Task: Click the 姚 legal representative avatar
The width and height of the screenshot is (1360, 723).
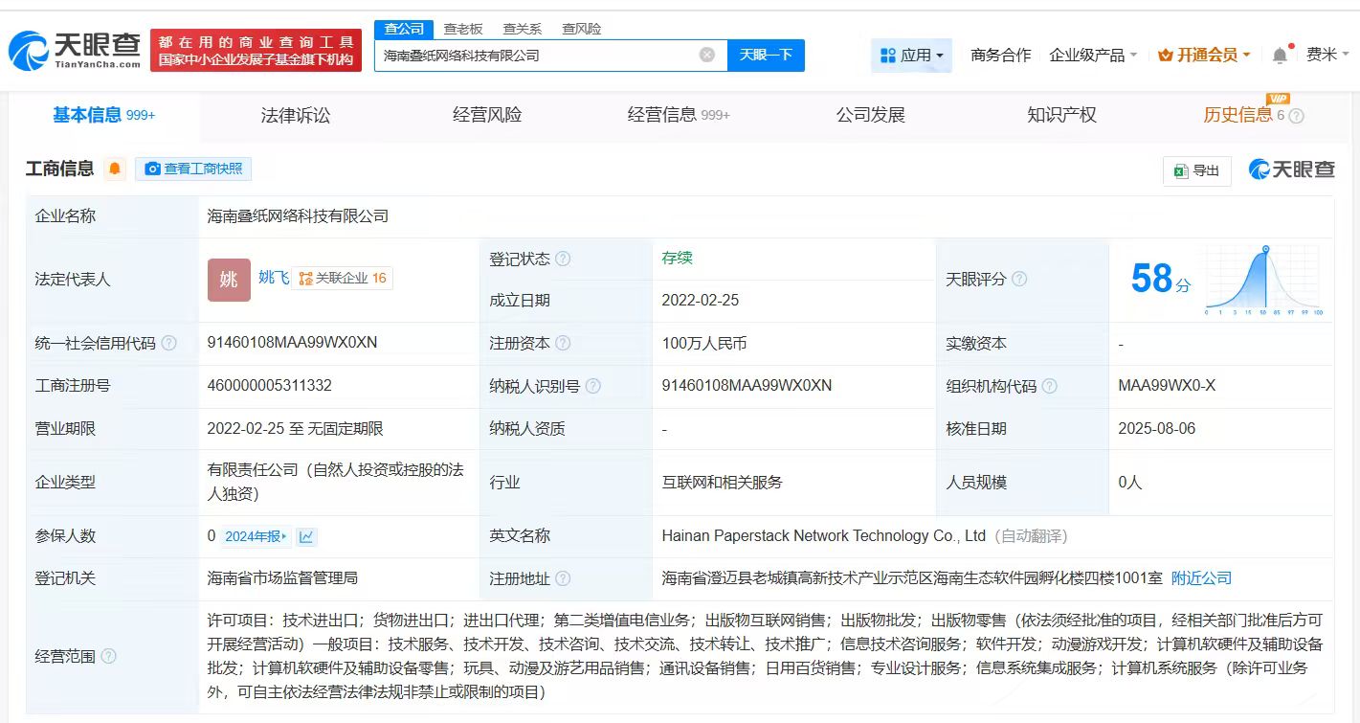Action: 229,280
